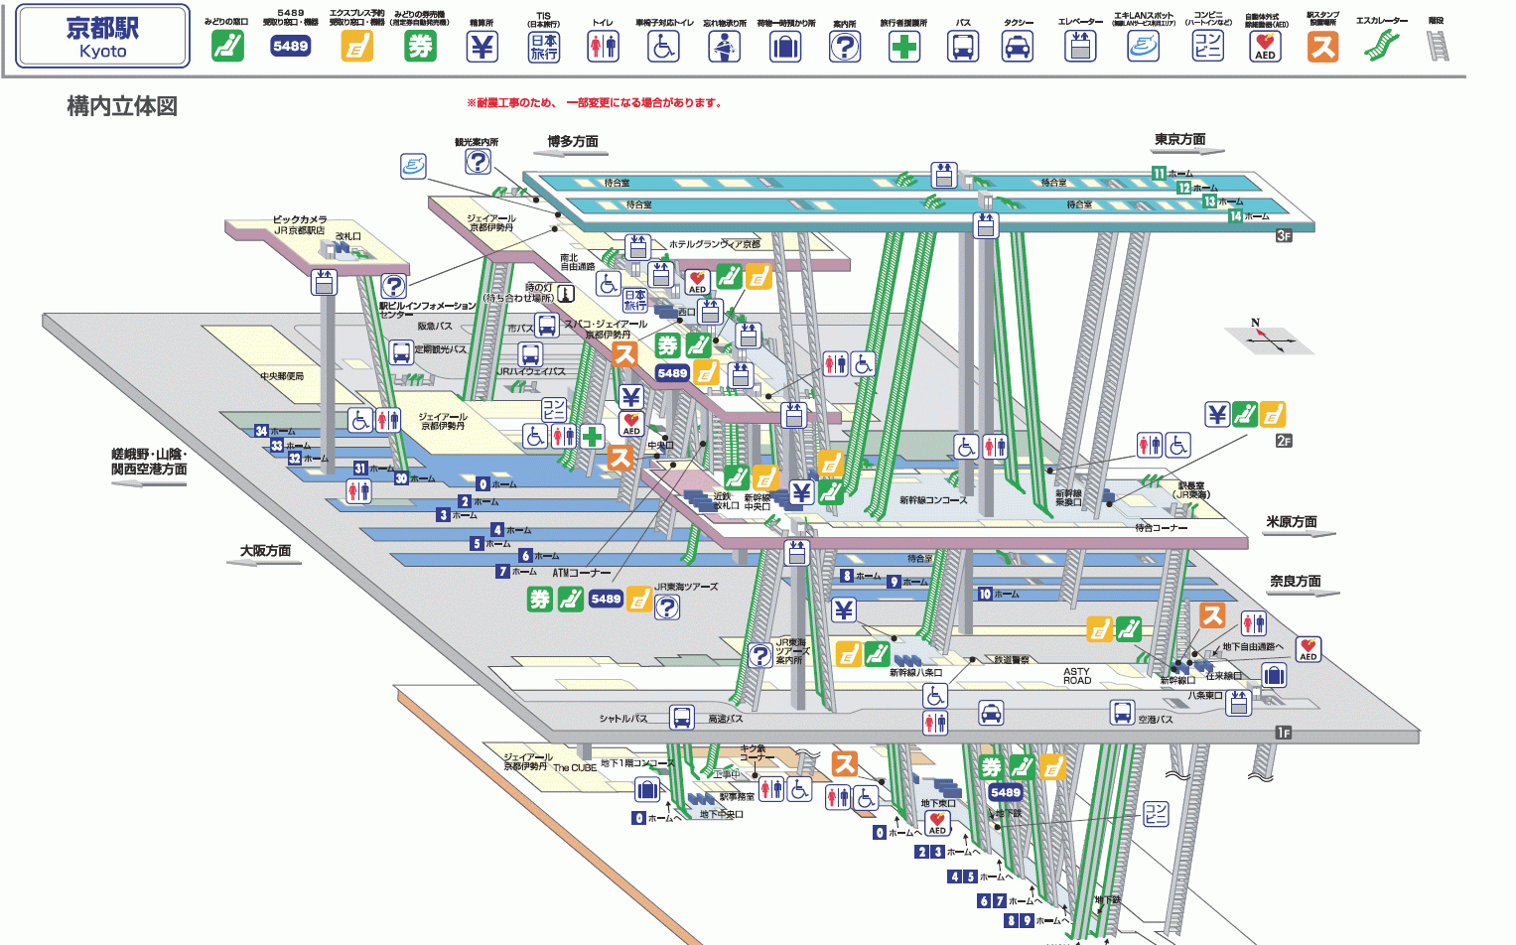Click the baggage storage suitcase legend icon
Viewport: 1516px width, 945px height.
(x=785, y=47)
